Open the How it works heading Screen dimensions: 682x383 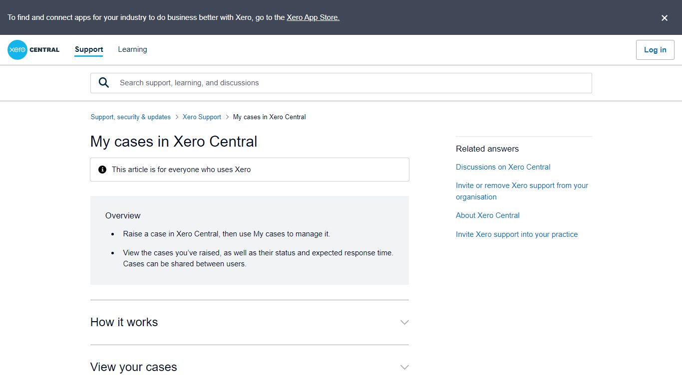click(x=124, y=322)
